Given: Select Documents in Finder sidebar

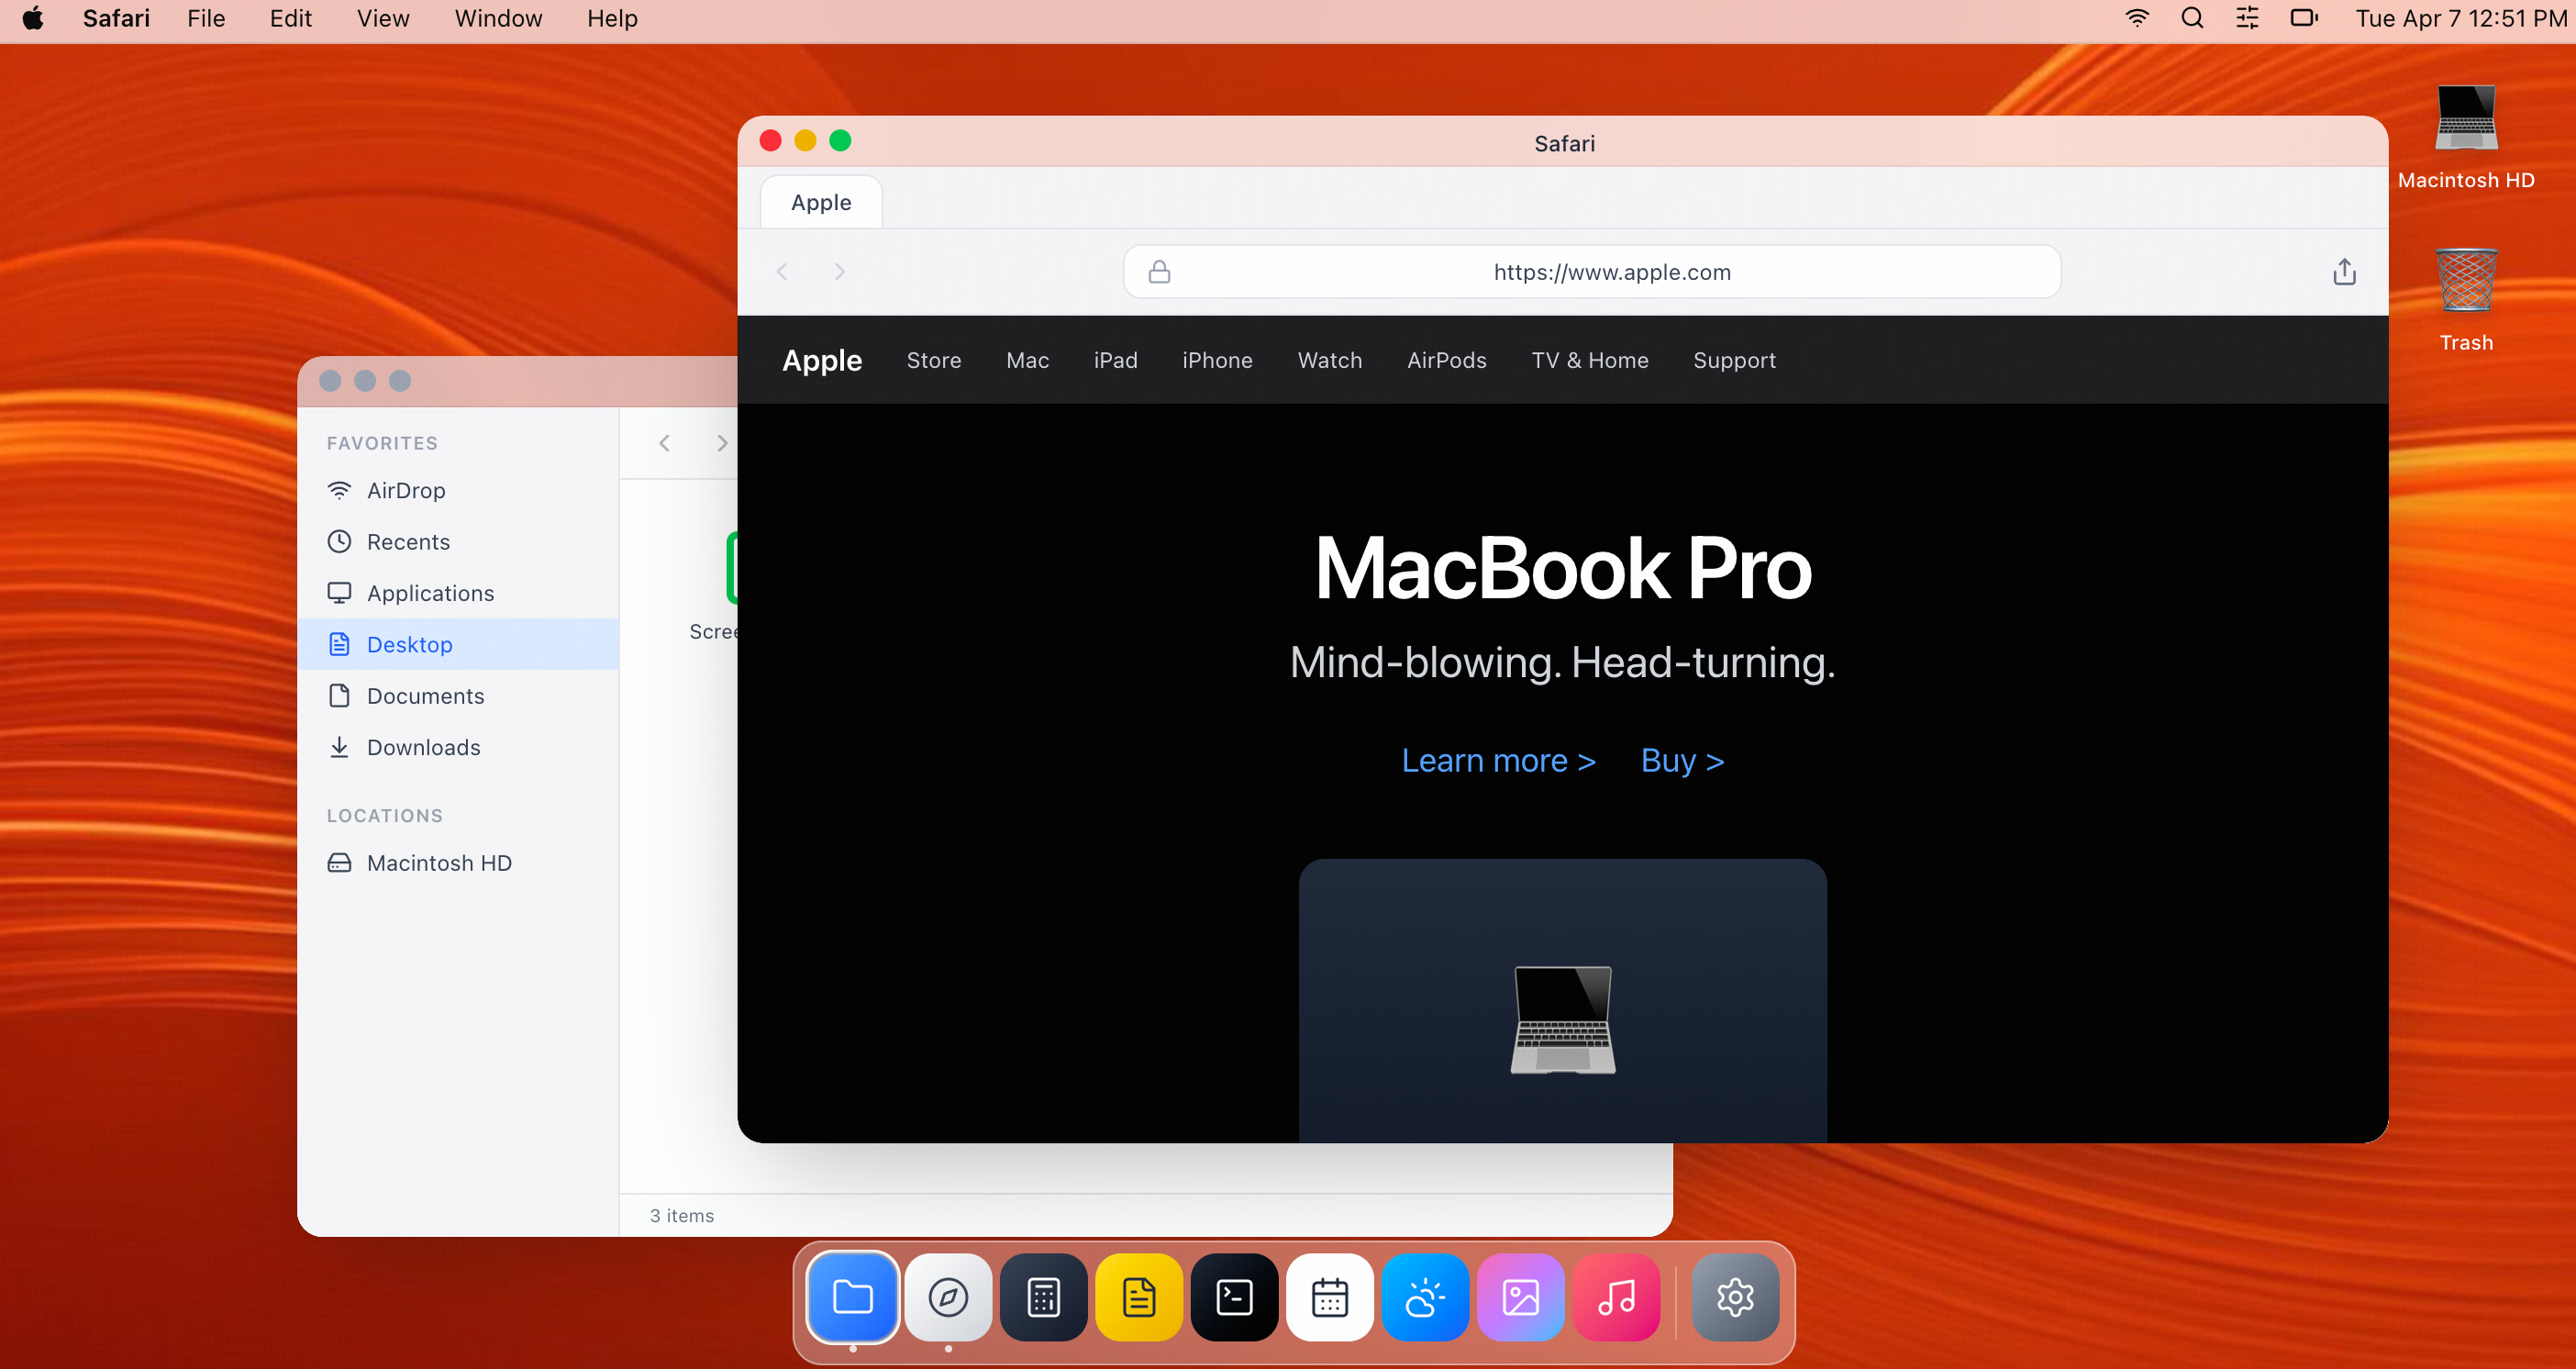Looking at the screenshot, I should point(458,695).
